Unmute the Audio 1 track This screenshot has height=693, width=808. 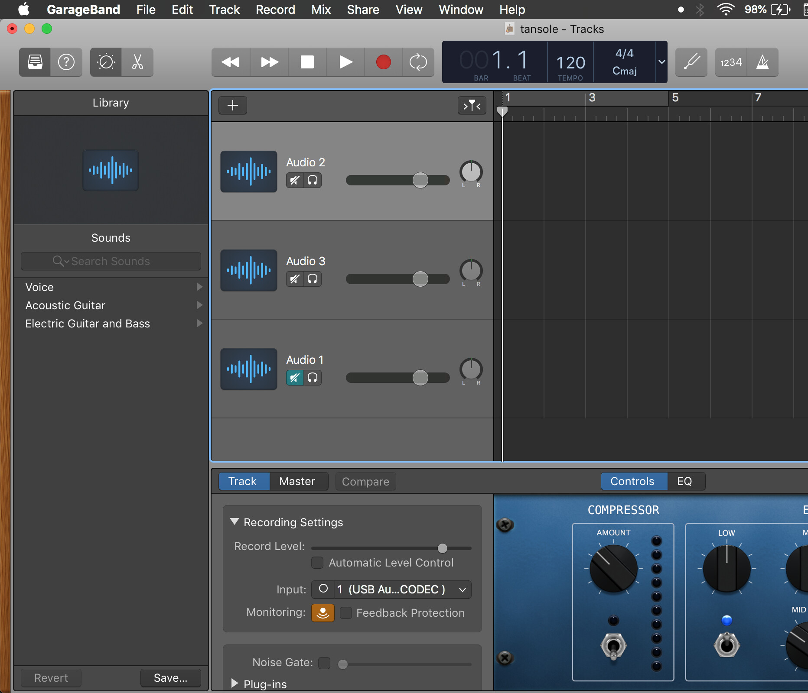point(295,378)
